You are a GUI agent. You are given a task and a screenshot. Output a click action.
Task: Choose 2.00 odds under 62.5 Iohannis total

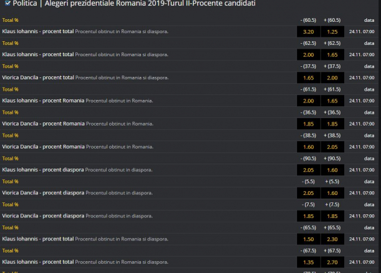coord(308,55)
